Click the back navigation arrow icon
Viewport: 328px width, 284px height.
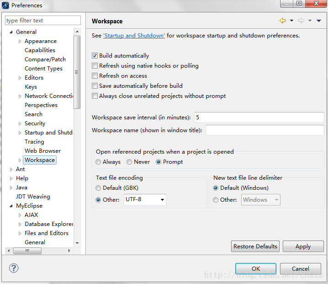click(x=283, y=21)
